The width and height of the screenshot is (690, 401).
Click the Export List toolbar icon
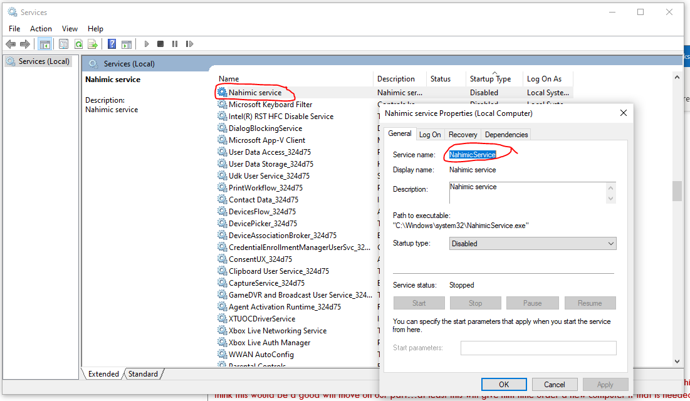pyautogui.click(x=92, y=44)
